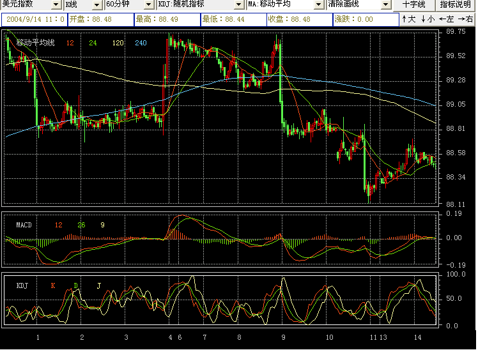Screen dimensions: 478x350
Task: Click the 指标说明 indicator help button
Action: click(x=455, y=5)
